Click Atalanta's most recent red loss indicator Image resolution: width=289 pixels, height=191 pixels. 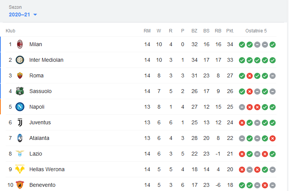point(273,138)
